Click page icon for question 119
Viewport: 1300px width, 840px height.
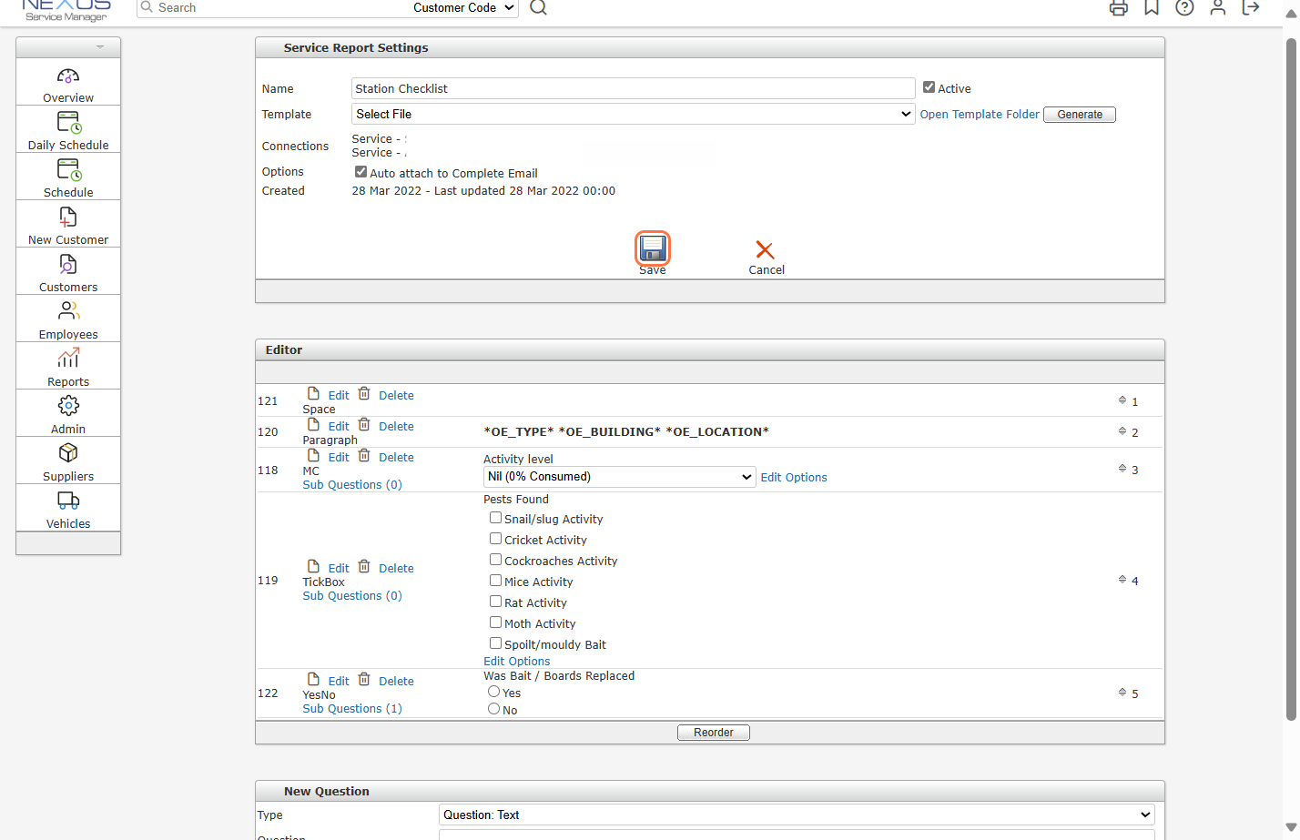click(313, 566)
